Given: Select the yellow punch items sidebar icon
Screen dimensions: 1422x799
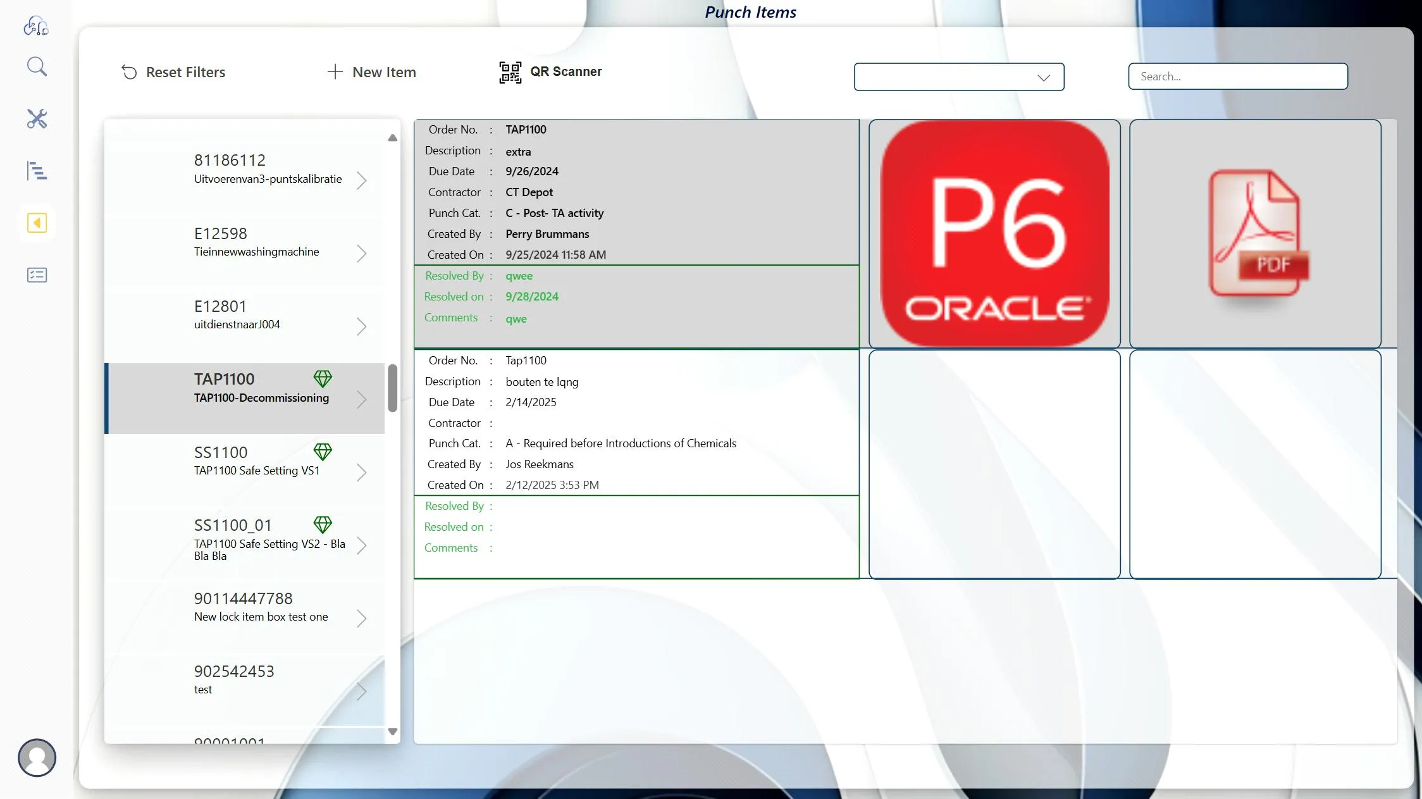Looking at the screenshot, I should 37,223.
